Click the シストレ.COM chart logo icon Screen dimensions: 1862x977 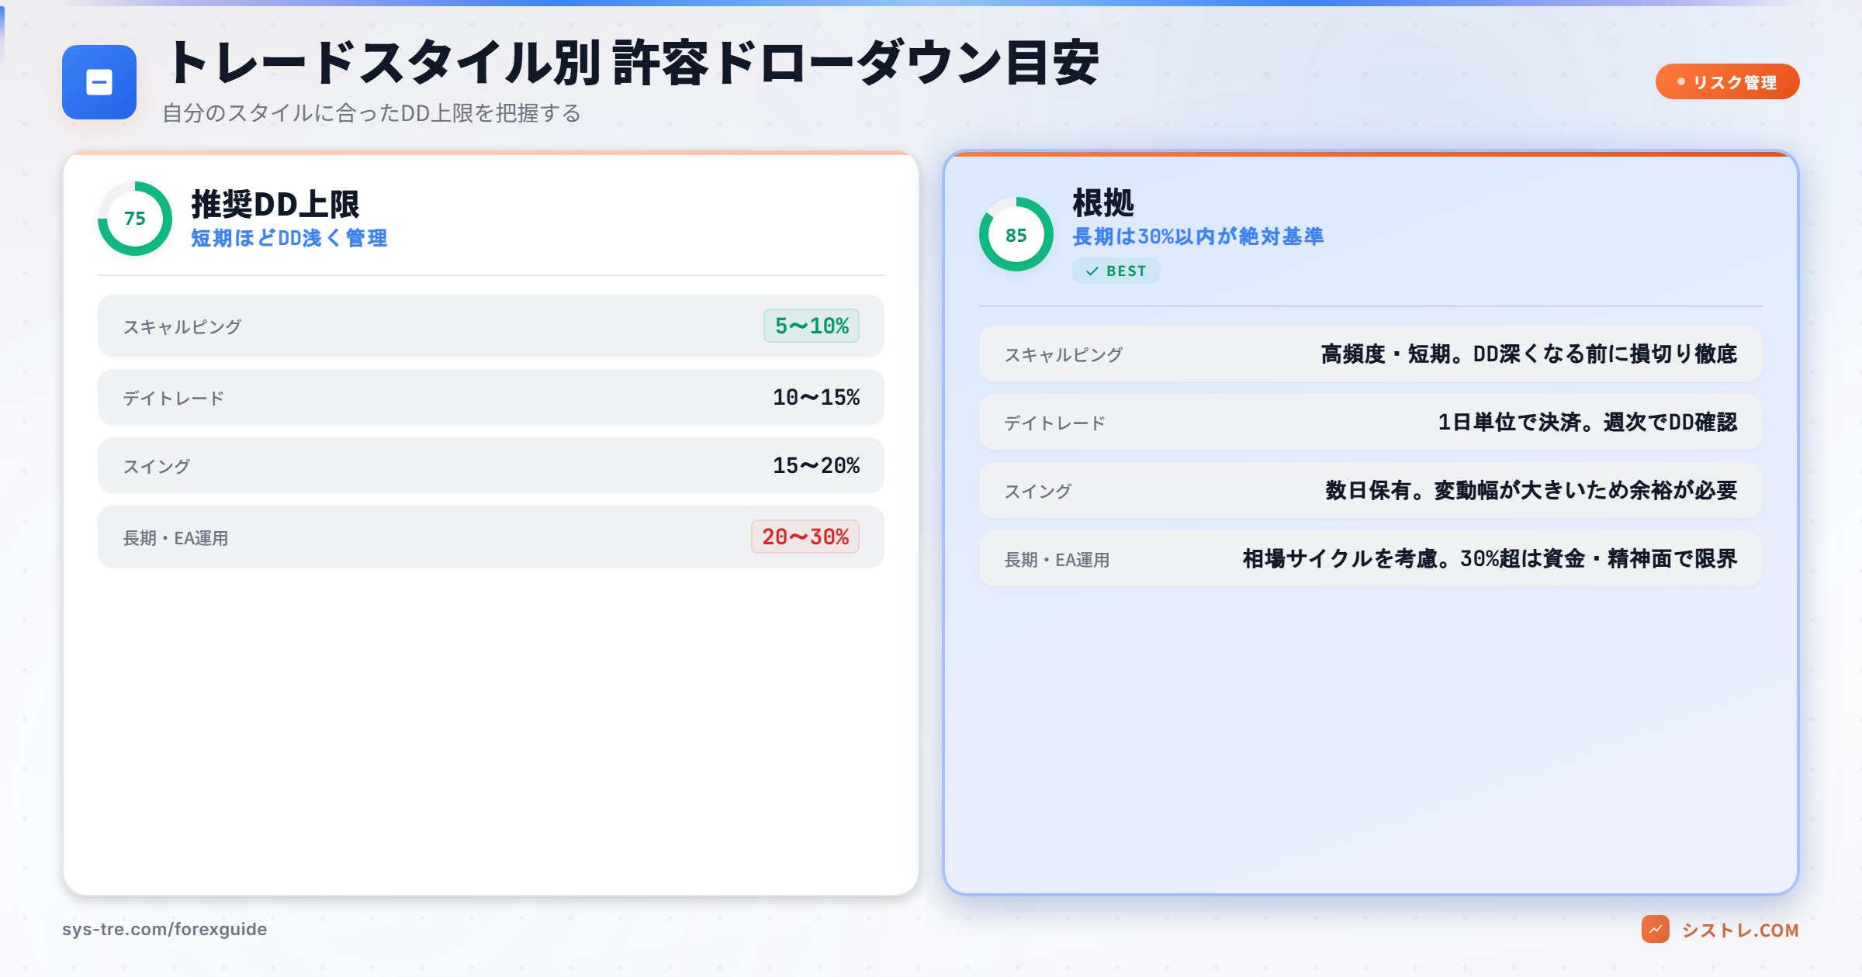click(x=1656, y=929)
